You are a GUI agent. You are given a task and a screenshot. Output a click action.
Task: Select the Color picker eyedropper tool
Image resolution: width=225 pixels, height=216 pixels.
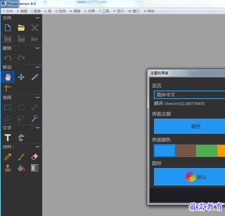[x=35, y=77]
